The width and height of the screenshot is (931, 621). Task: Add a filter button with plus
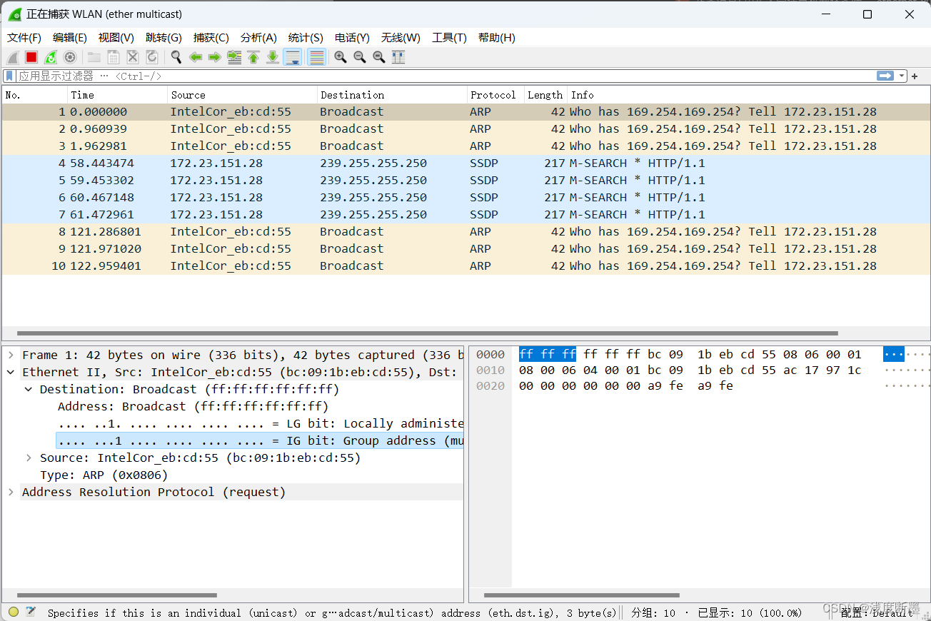coord(915,76)
